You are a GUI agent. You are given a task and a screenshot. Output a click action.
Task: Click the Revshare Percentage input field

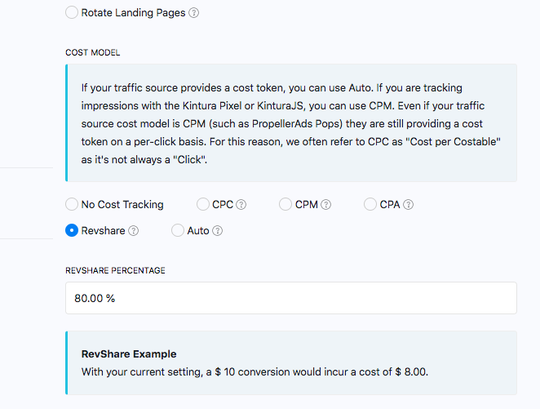[290, 298]
